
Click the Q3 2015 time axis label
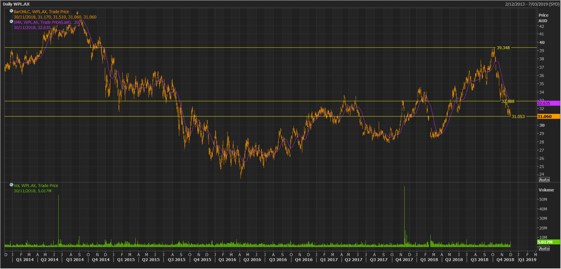tap(176, 260)
